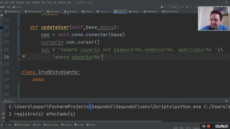Click the Run panel maximize icon at right

tap(226, 101)
